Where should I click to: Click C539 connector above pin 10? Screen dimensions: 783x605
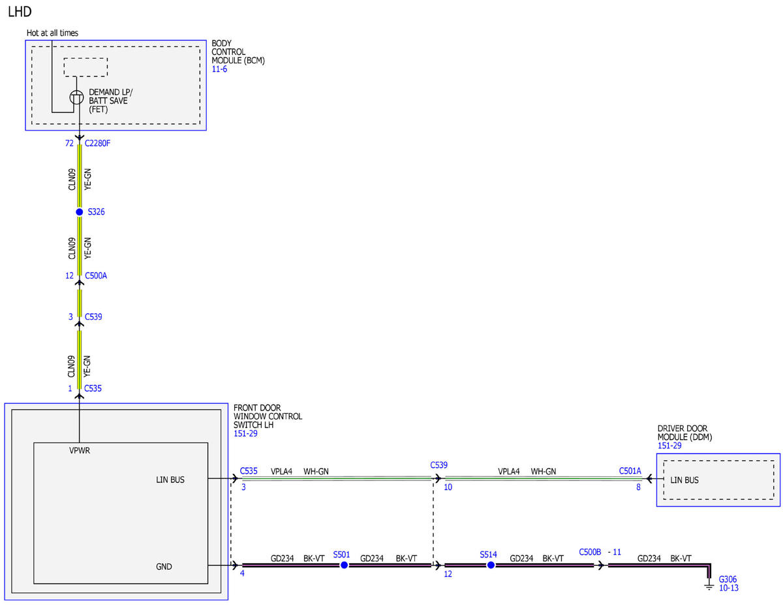(439, 465)
